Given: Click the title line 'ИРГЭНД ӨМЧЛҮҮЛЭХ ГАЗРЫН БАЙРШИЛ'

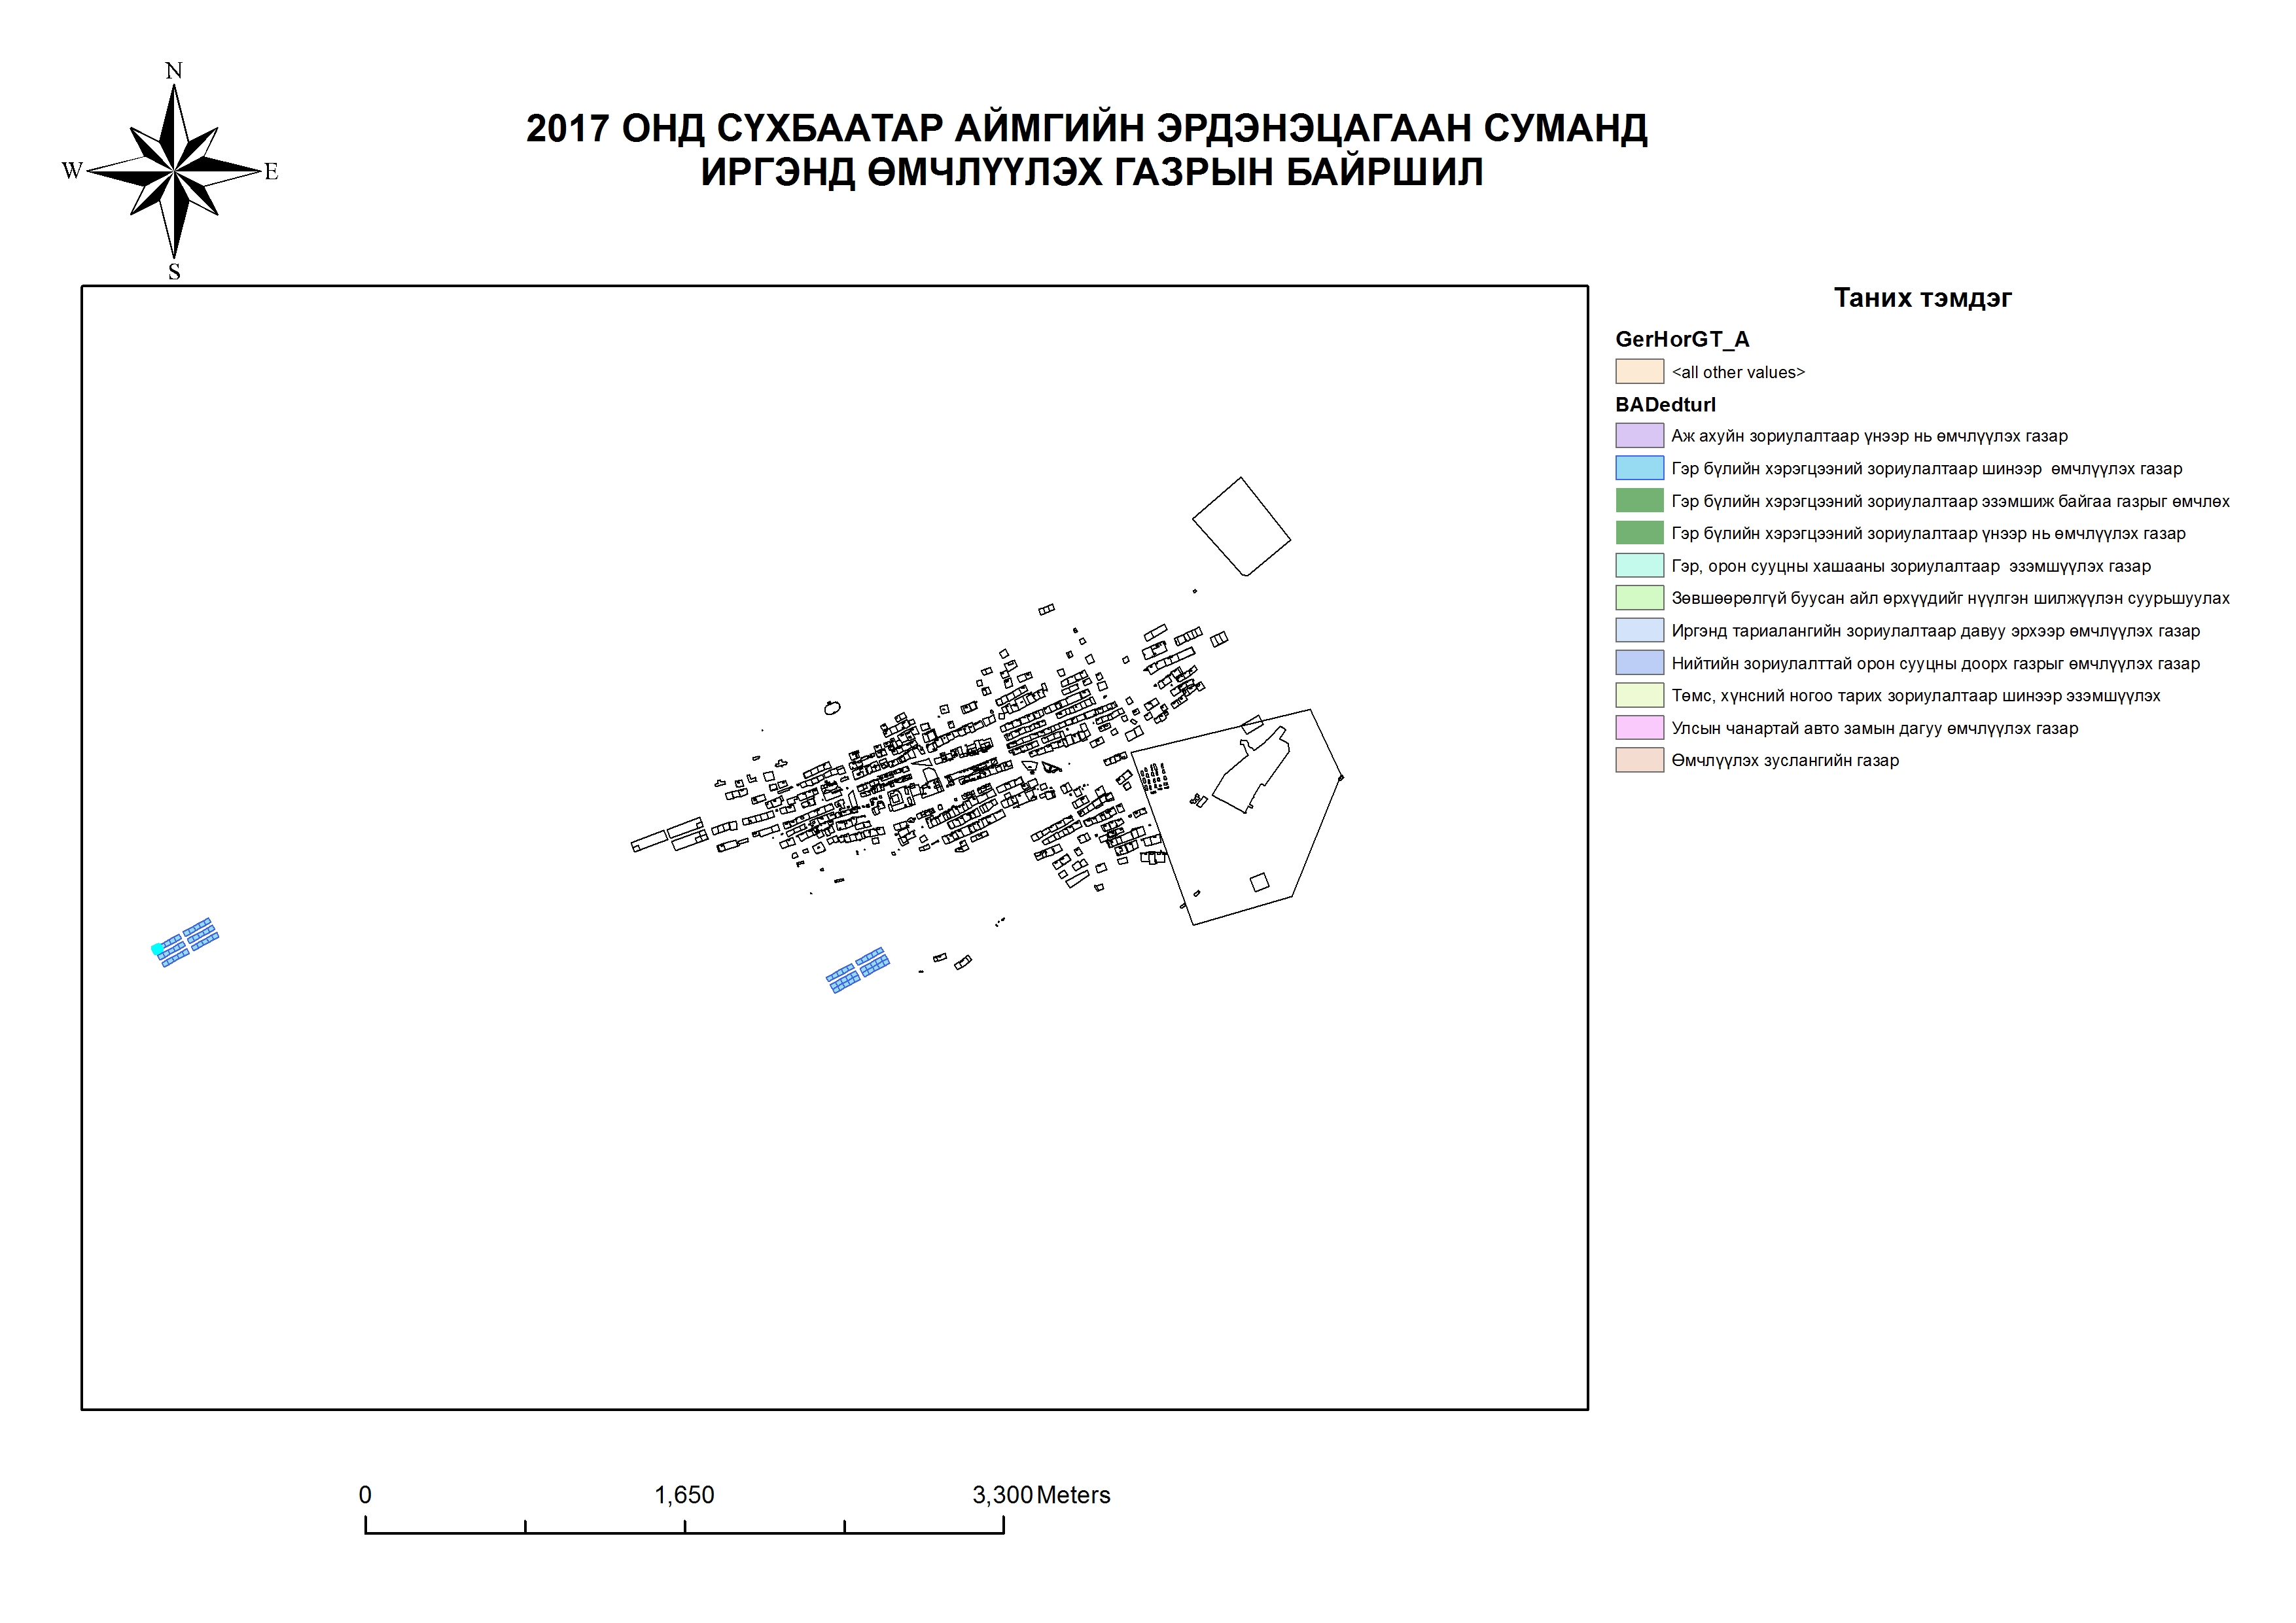Looking at the screenshot, I should pos(1091,172).
